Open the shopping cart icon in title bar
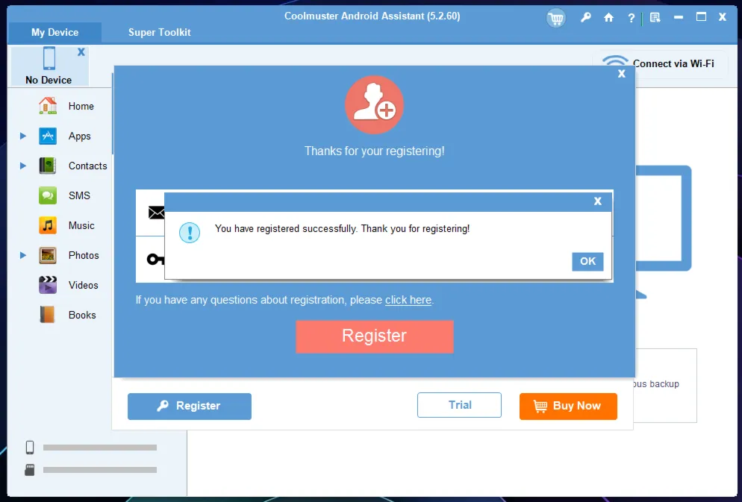 555,19
